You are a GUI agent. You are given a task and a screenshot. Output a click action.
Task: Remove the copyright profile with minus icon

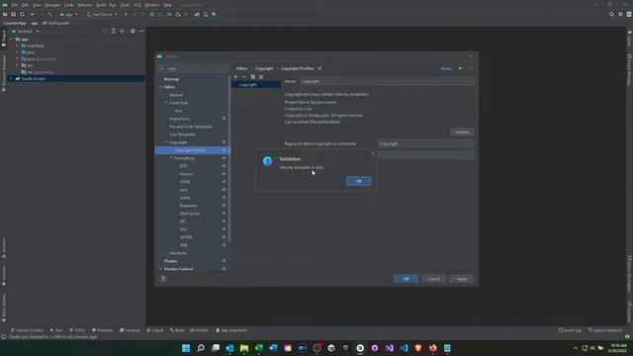[x=244, y=77]
